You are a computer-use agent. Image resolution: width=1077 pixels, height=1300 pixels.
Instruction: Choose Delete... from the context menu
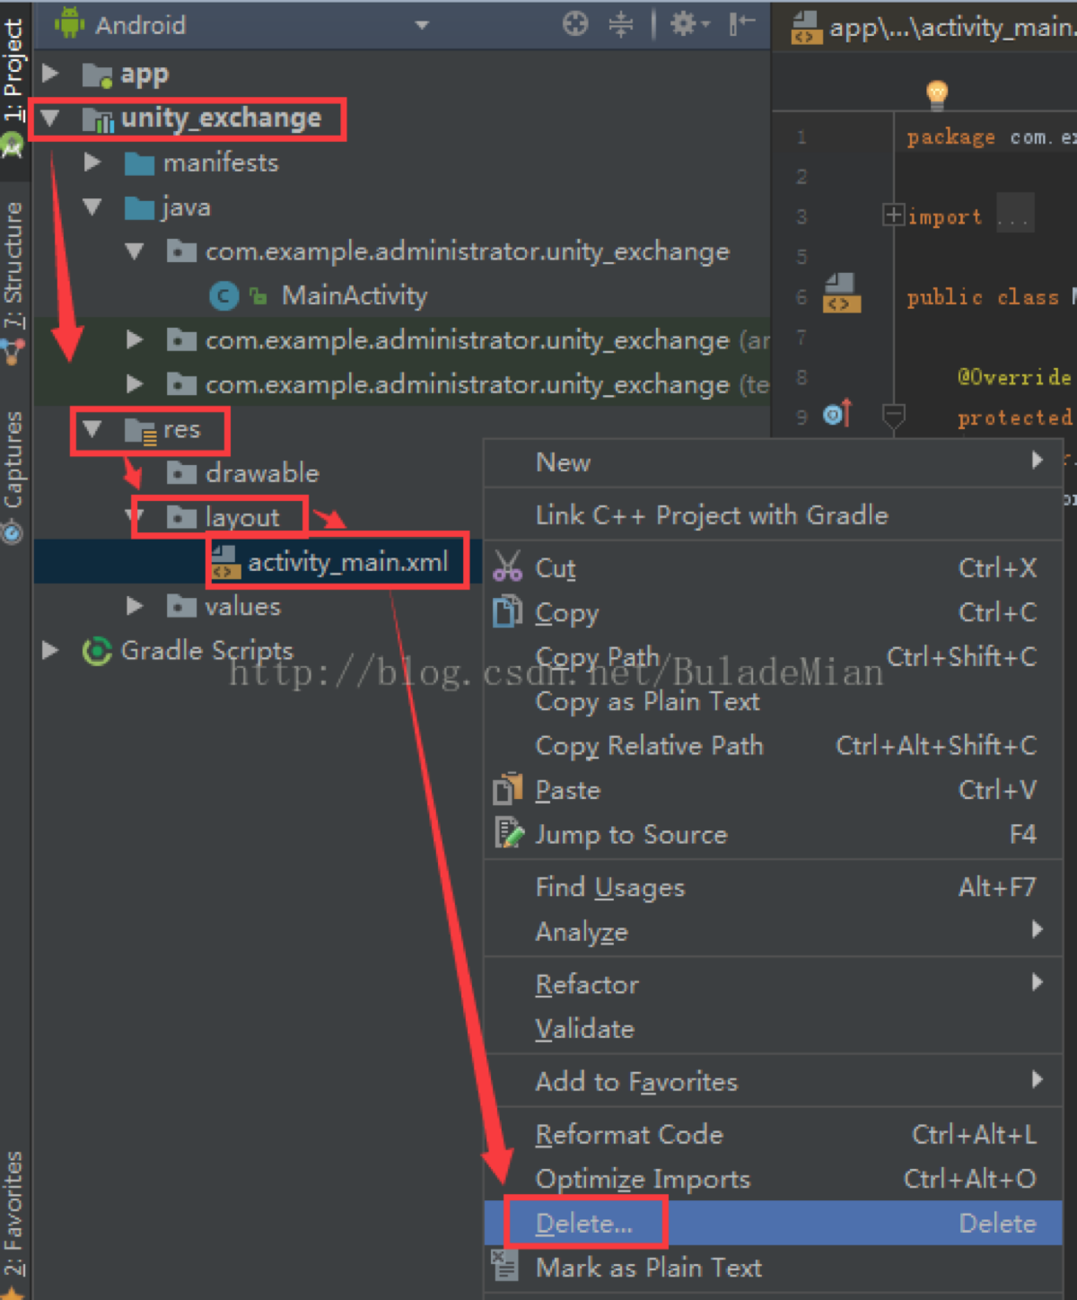point(773,1224)
